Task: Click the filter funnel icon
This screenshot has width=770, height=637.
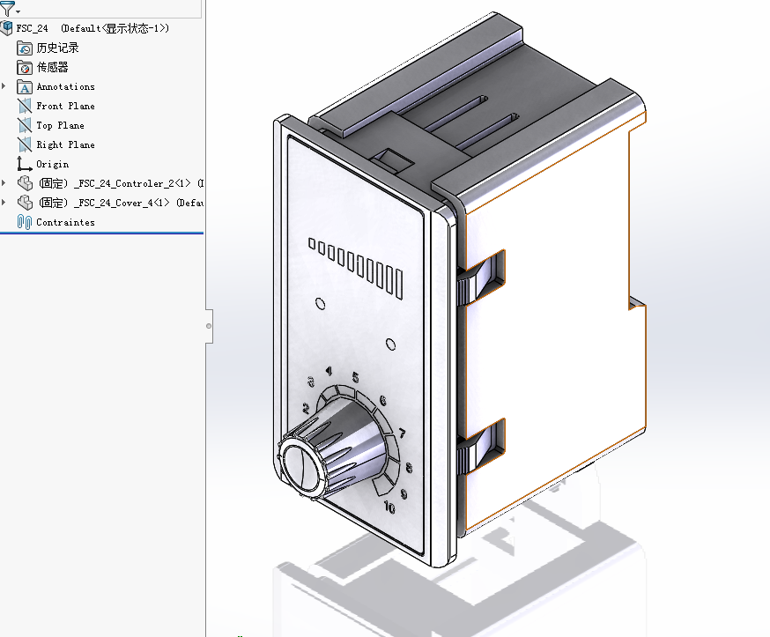Action: (x=7, y=8)
